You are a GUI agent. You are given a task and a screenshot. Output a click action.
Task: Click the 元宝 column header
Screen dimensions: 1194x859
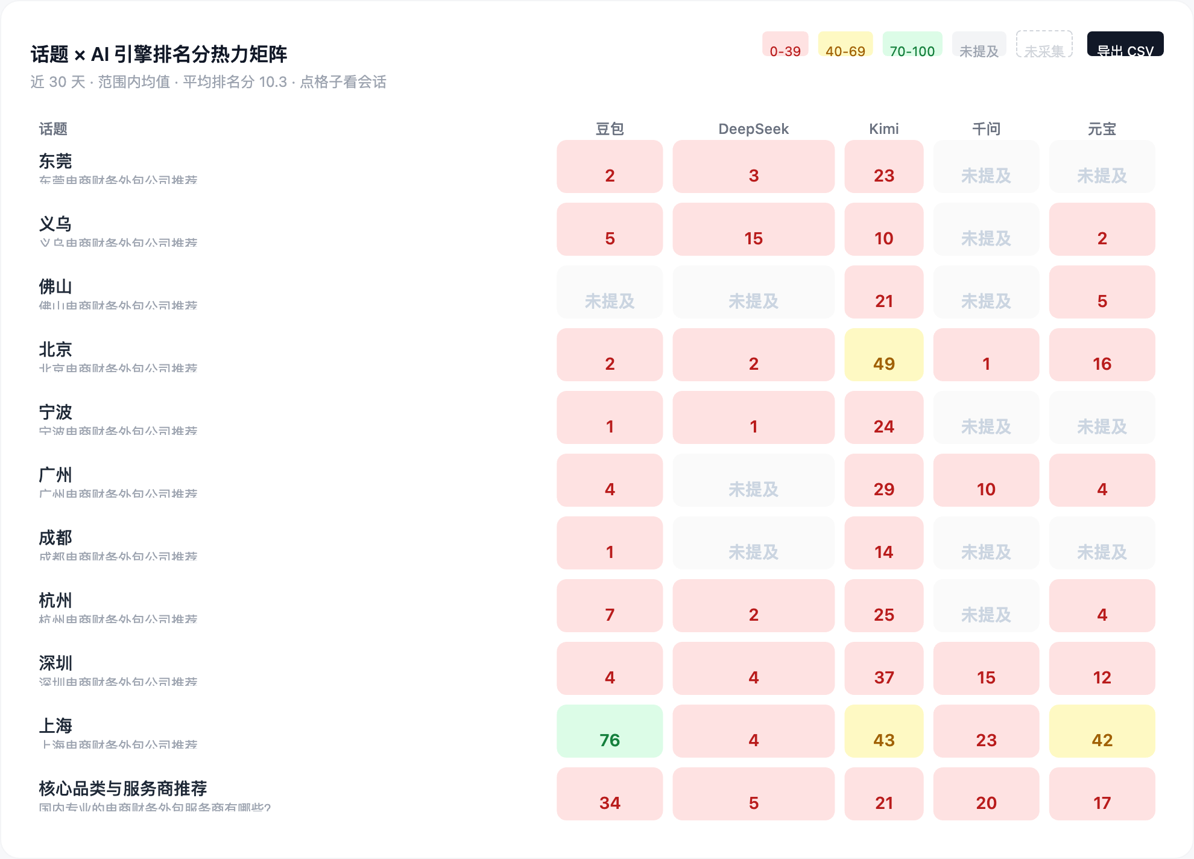point(1102,128)
